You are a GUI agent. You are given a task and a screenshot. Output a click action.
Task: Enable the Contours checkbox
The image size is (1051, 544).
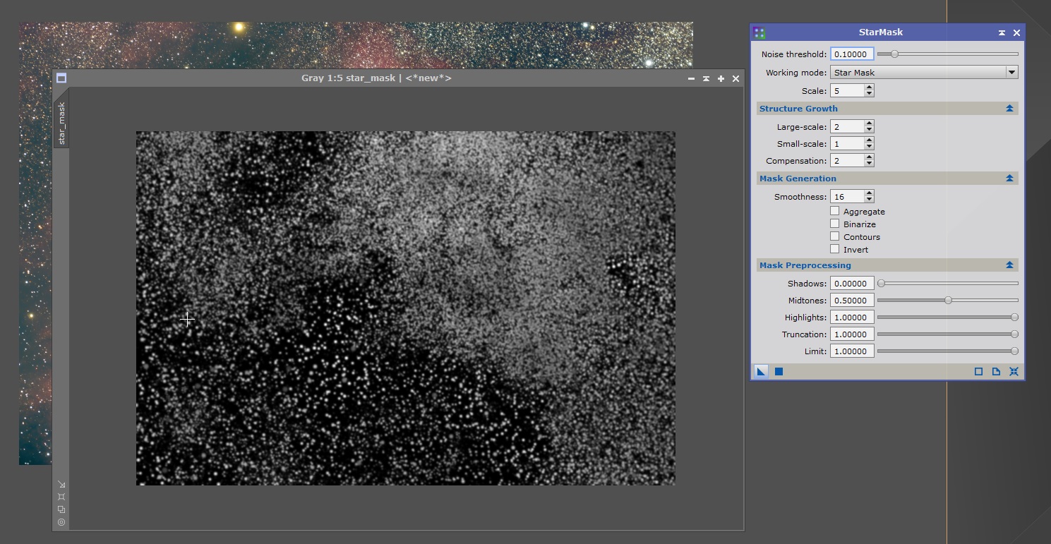(x=835, y=236)
